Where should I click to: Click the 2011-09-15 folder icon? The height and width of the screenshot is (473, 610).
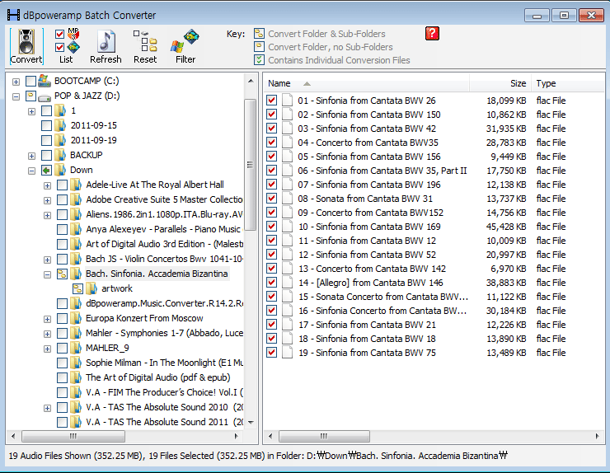click(x=60, y=125)
